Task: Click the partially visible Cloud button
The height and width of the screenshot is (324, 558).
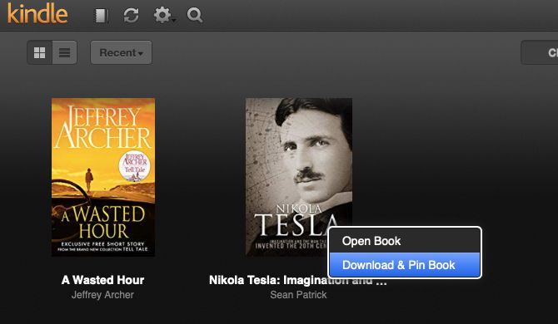Action: click(x=540, y=52)
